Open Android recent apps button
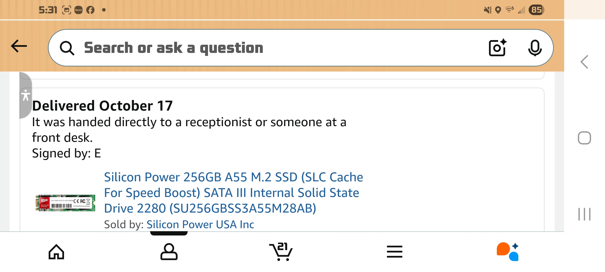This screenshot has width=605, height=272. [584, 214]
